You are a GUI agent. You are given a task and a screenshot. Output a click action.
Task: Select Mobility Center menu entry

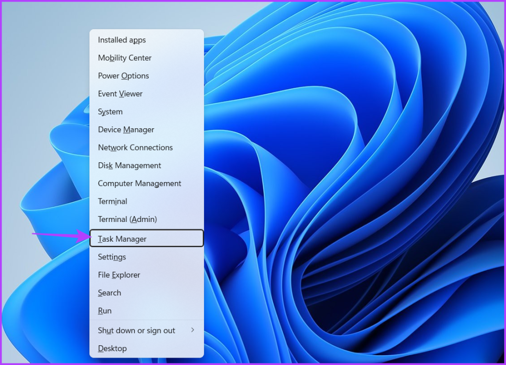[x=146, y=58]
